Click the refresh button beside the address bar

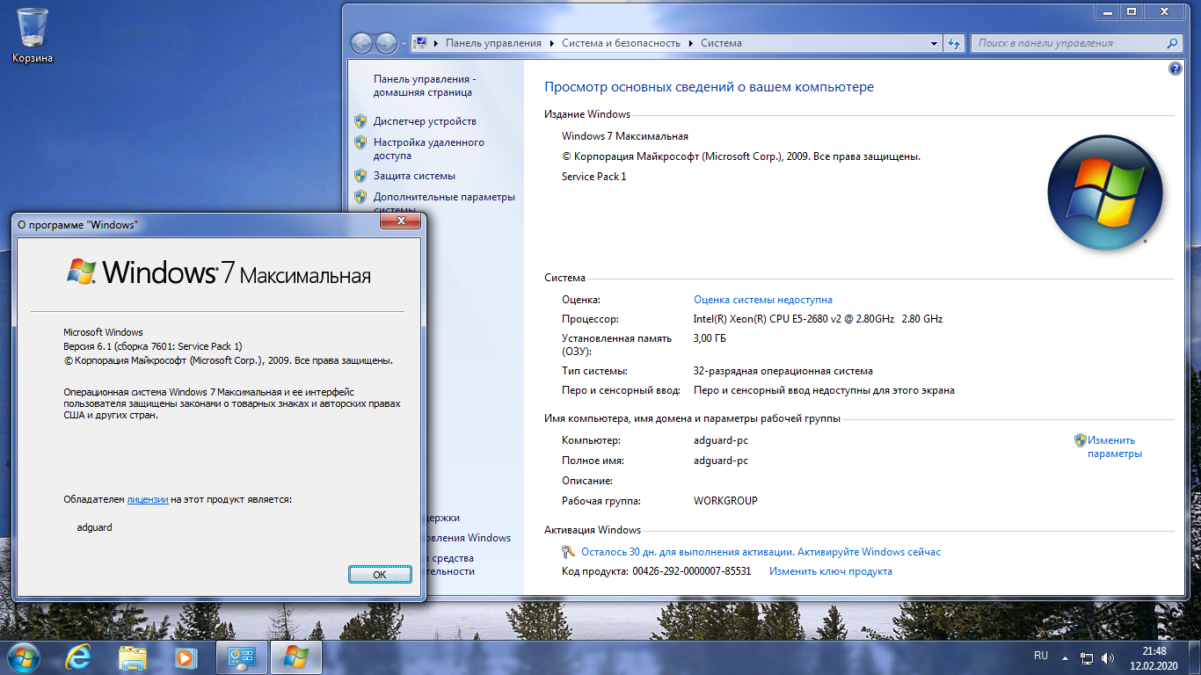pos(954,43)
